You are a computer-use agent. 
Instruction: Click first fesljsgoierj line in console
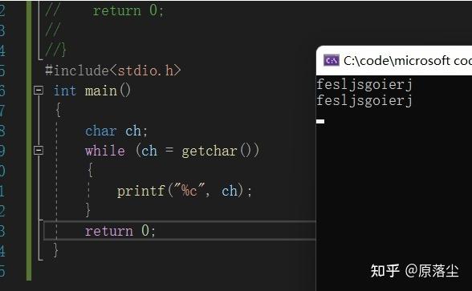[364, 84]
